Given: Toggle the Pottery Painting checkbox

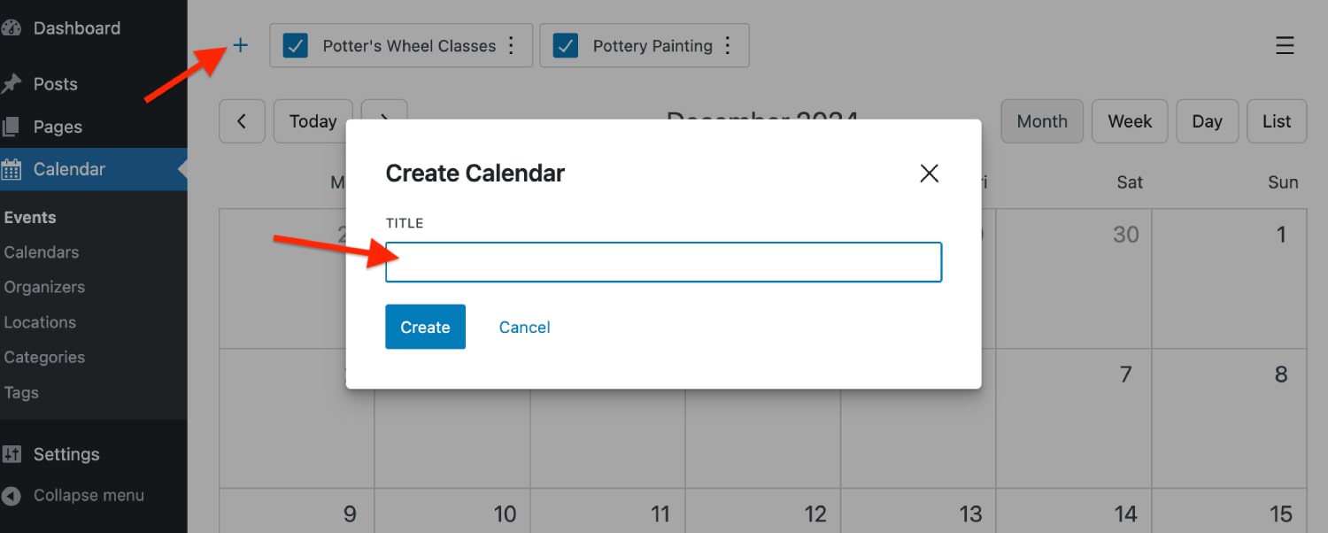Looking at the screenshot, I should [565, 45].
